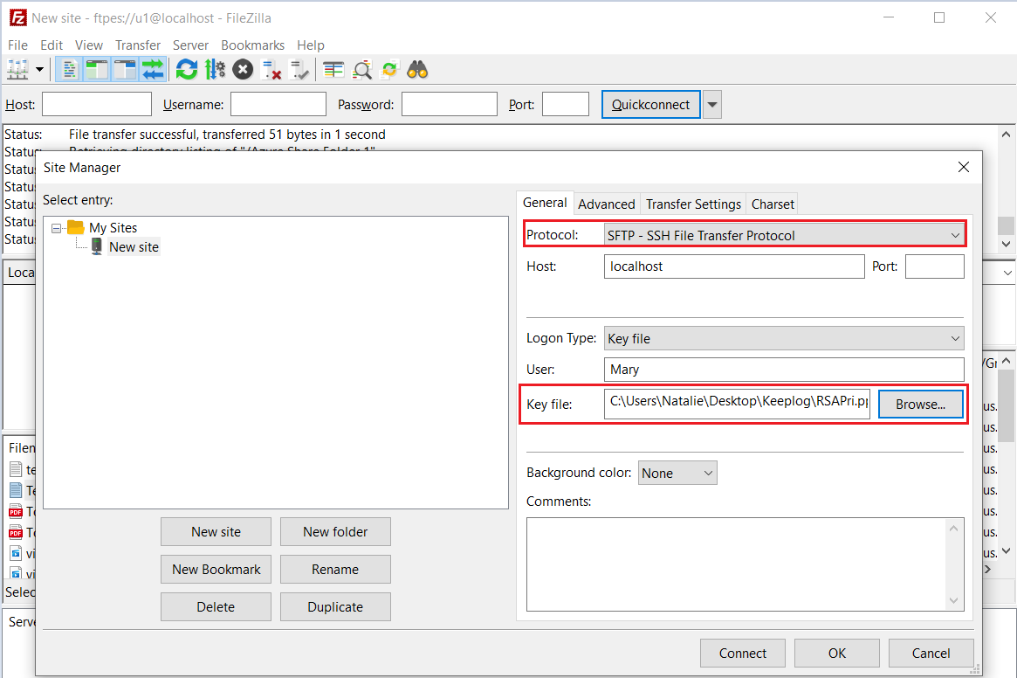Reconnect to the last used server
This screenshot has height=678, width=1017.
click(x=299, y=70)
